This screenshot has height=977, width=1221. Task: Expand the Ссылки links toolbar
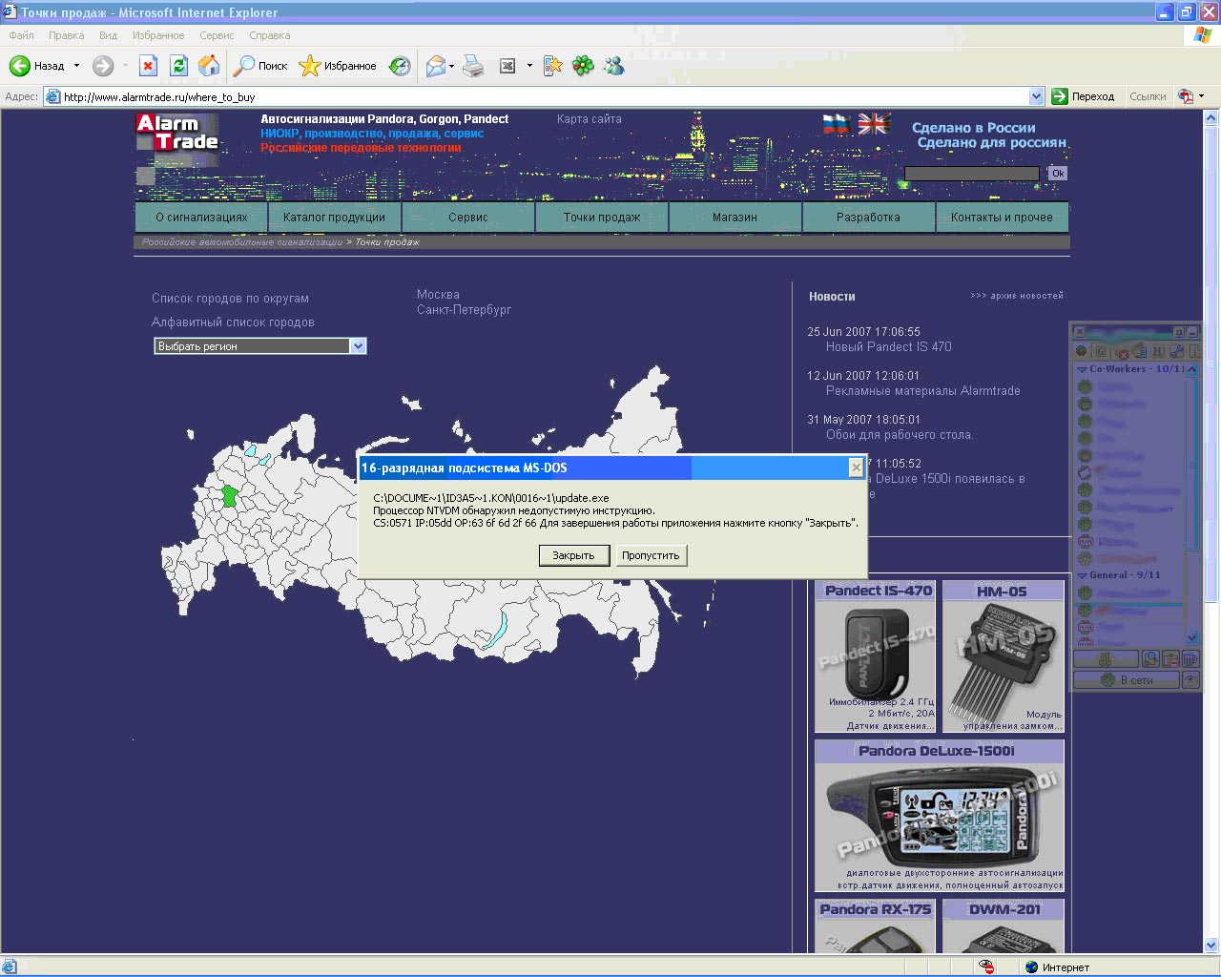point(1148,96)
